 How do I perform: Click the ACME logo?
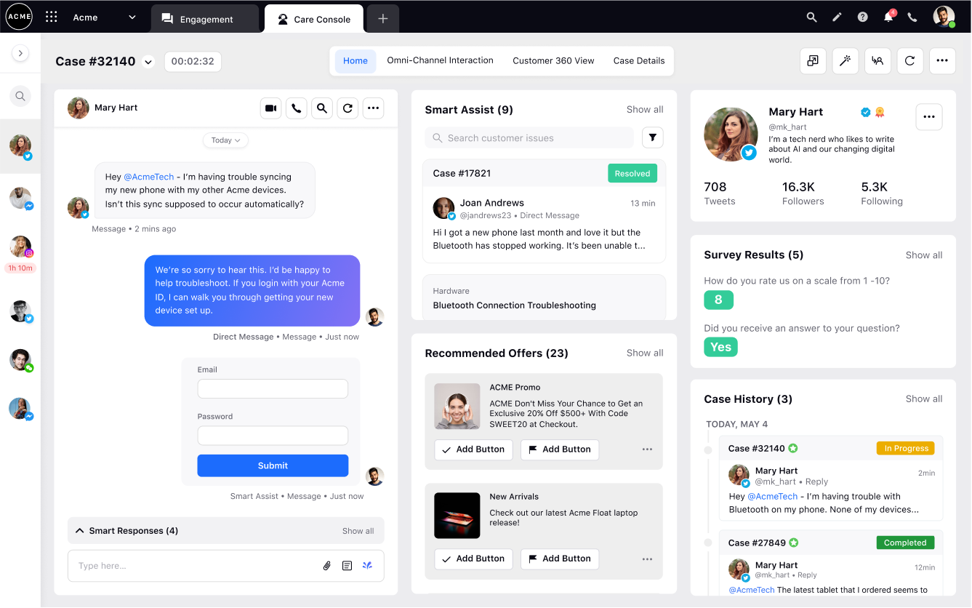tap(19, 17)
